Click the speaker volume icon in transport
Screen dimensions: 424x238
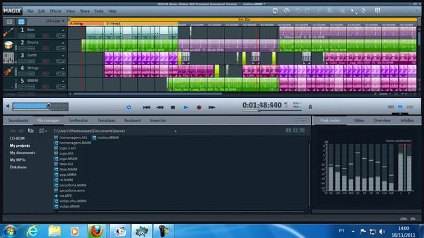(8, 106)
